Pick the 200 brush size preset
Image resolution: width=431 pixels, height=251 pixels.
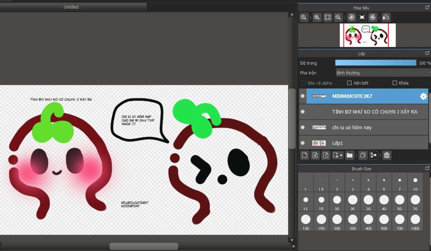coord(337,221)
